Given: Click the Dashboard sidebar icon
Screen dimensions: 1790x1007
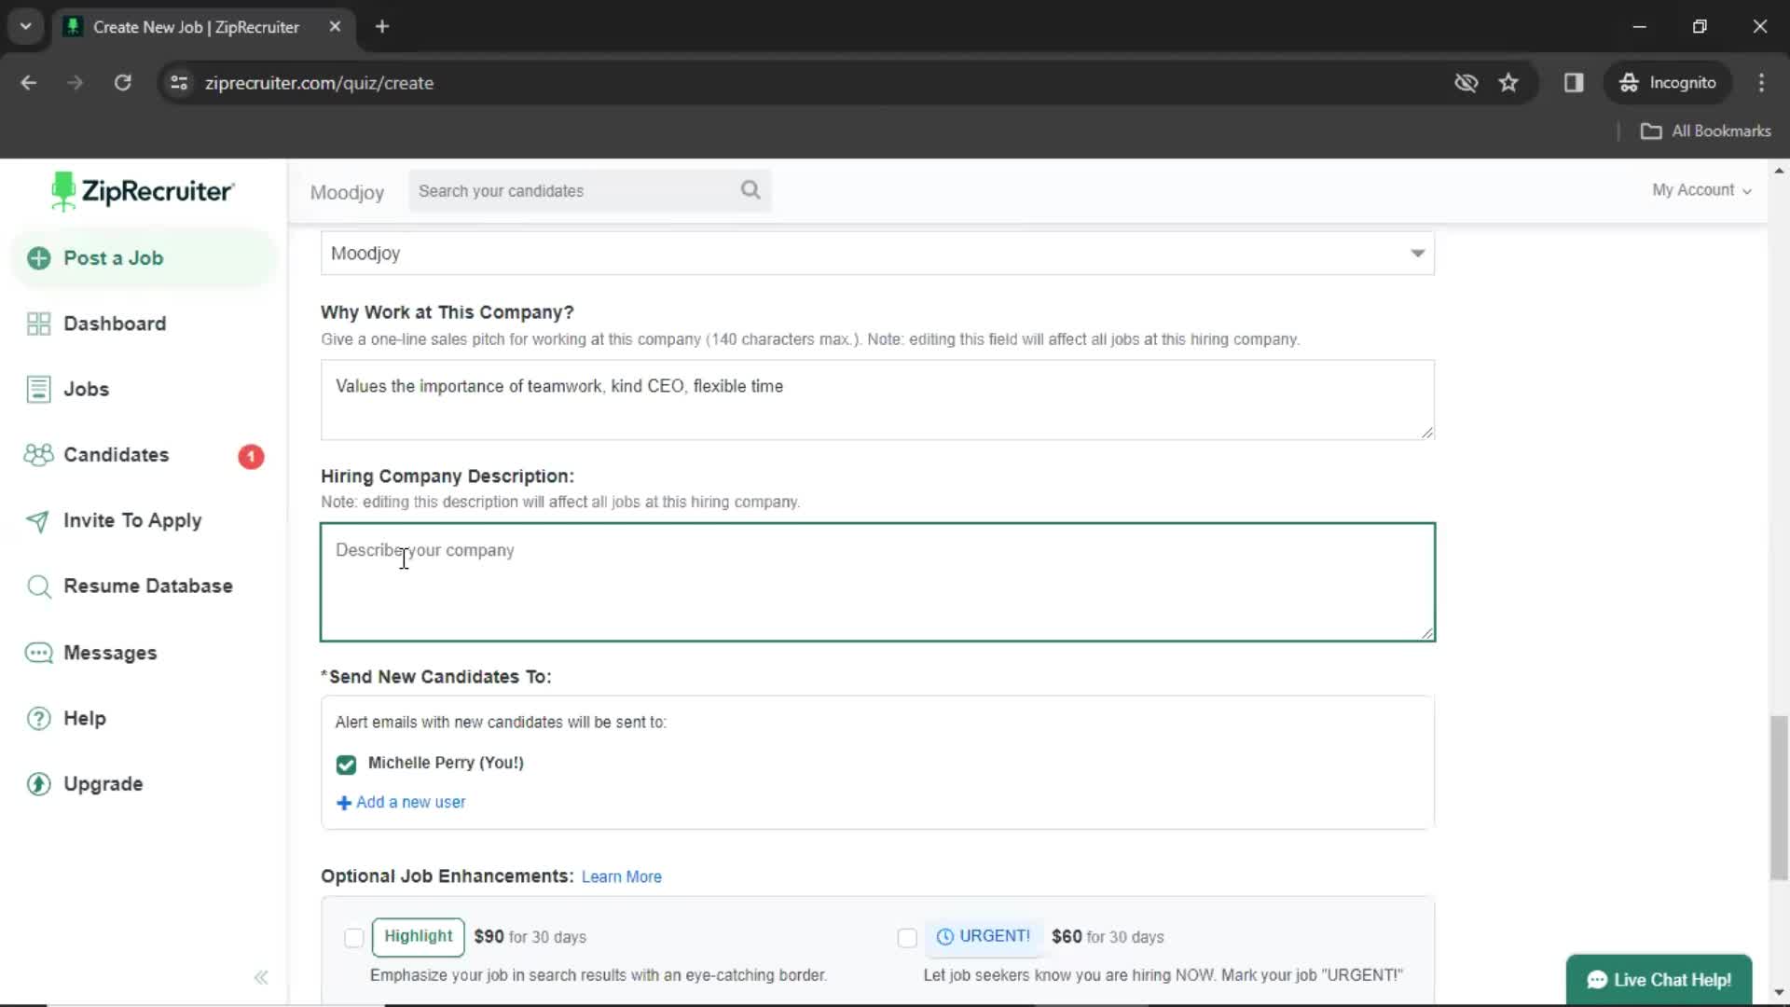Looking at the screenshot, I should tap(37, 322).
